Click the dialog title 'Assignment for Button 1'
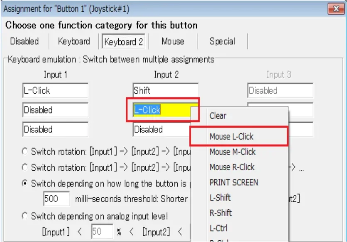The width and height of the screenshot is (347, 242). pyautogui.click(x=66, y=9)
